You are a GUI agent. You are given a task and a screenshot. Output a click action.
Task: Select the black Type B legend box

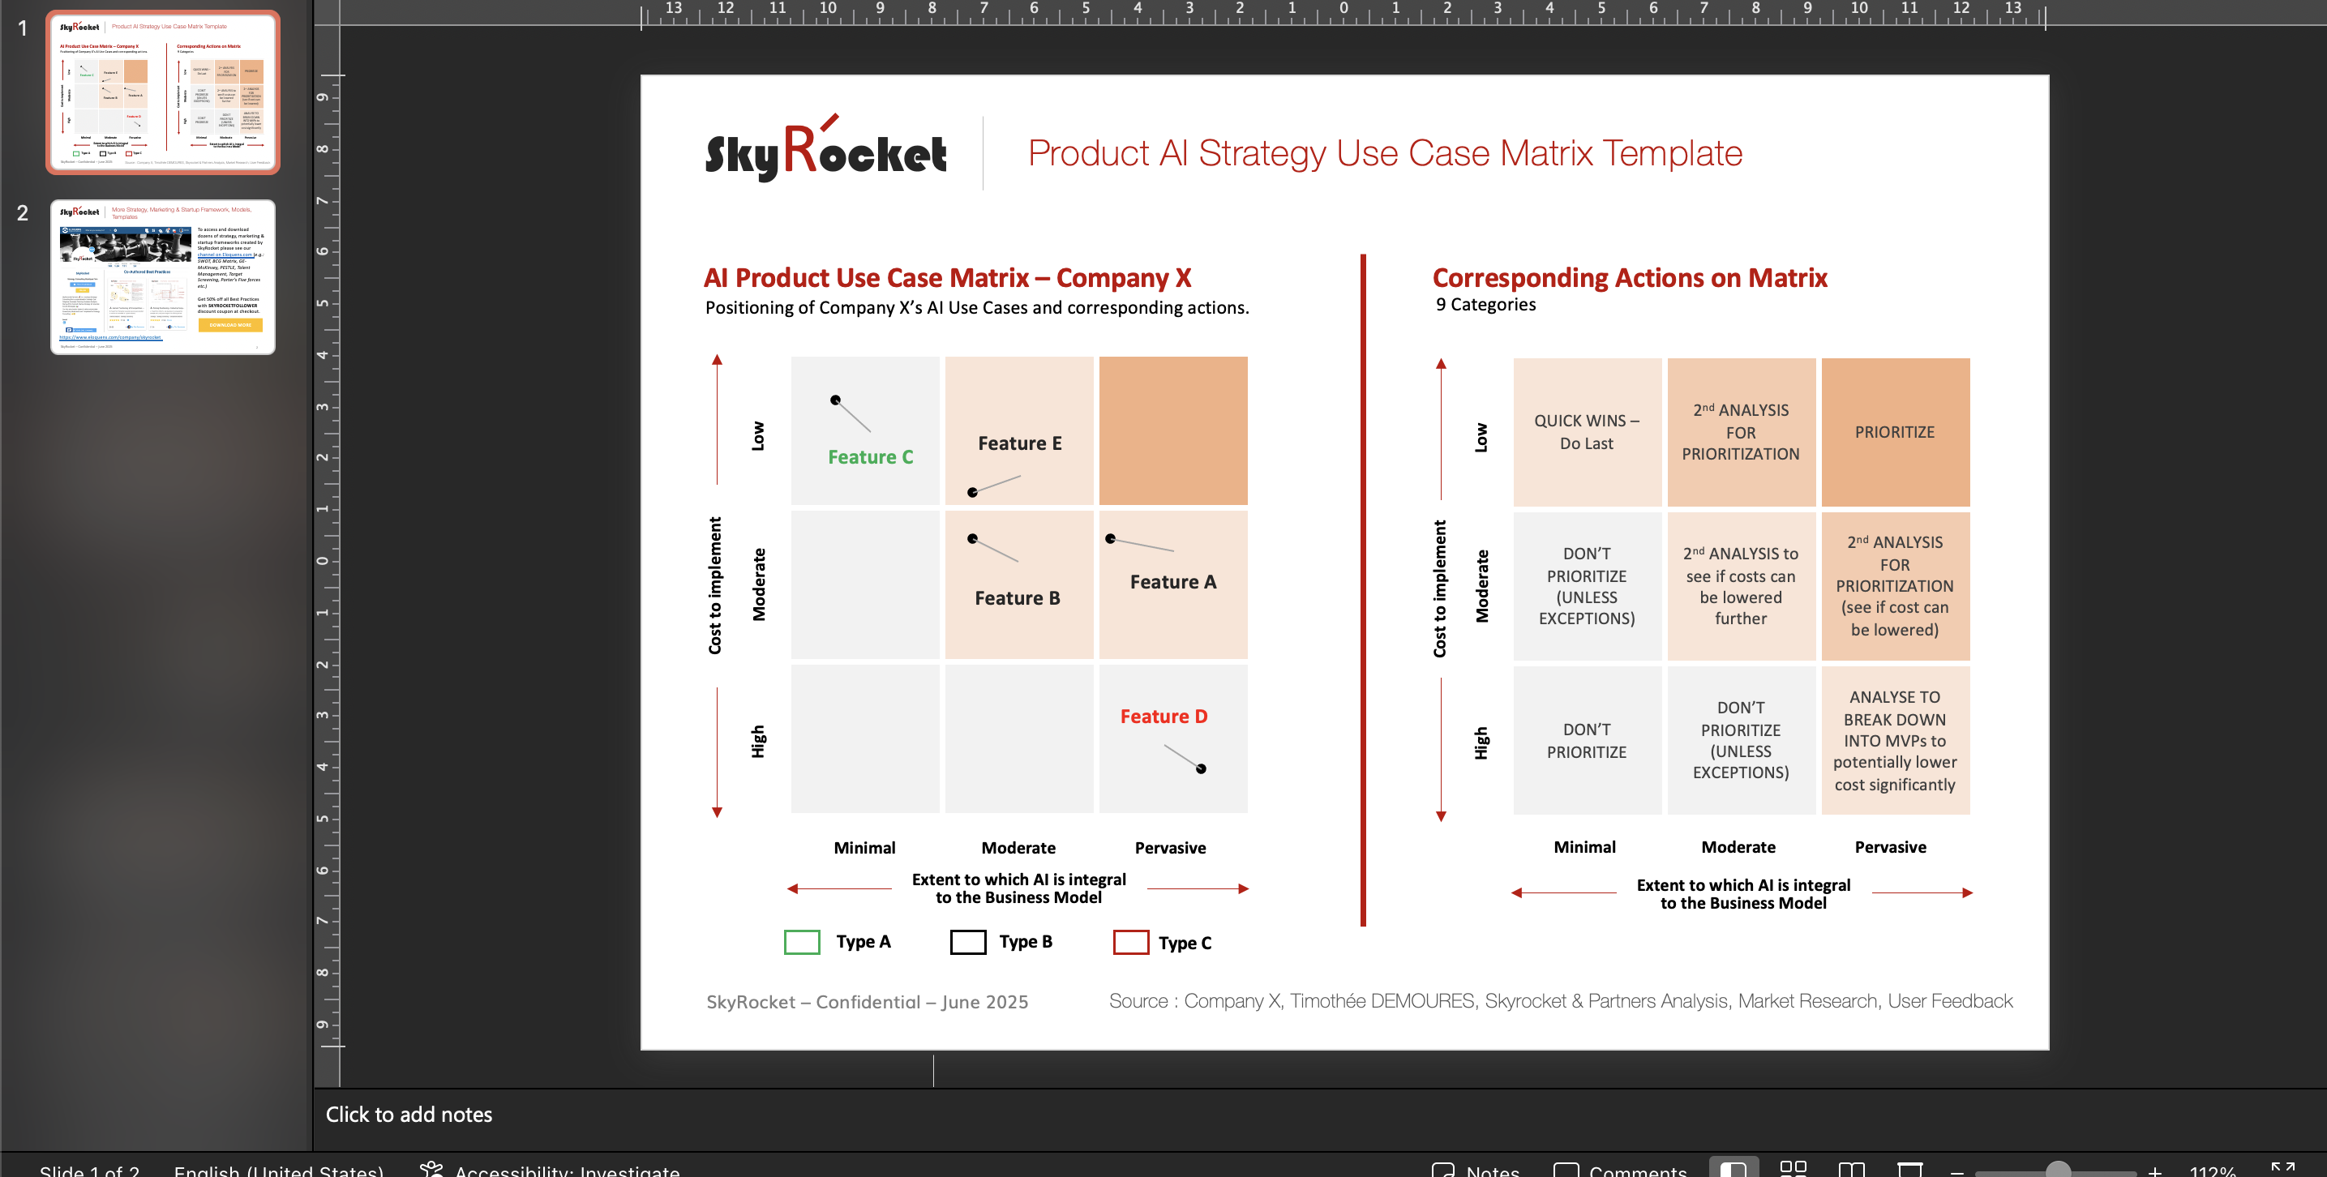[967, 941]
